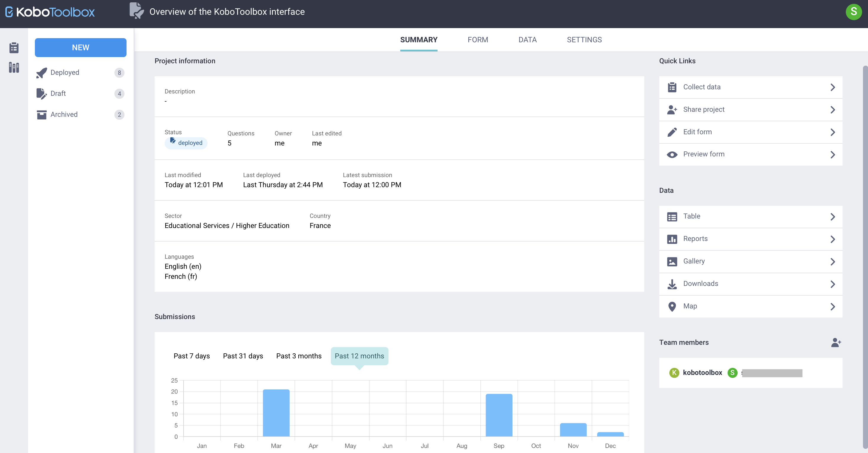
Task: Switch to the FORM tab
Action: point(477,40)
